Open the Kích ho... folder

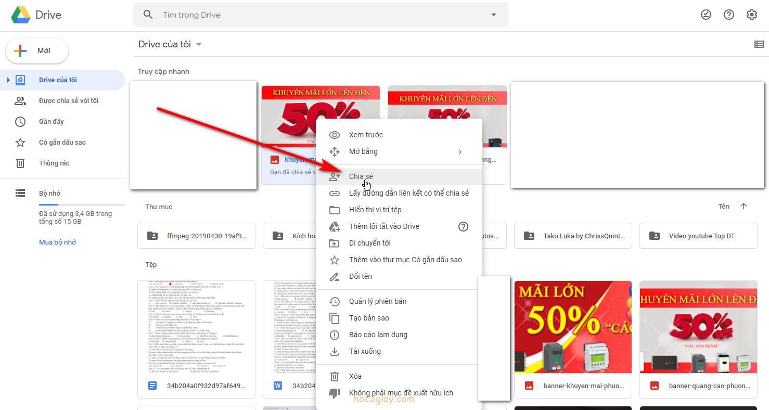click(290, 236)
